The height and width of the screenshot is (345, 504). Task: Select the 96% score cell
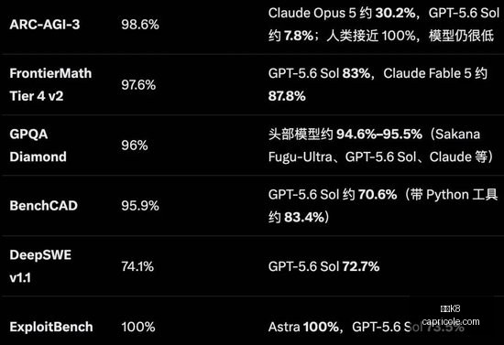pos(135,146)
